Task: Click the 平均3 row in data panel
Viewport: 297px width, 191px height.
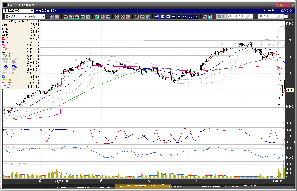Action: point(20,56)
